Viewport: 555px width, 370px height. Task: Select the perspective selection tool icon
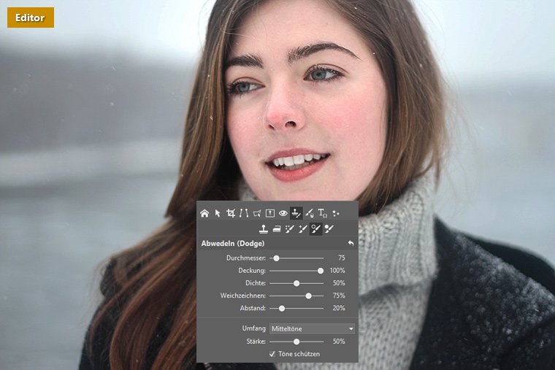[257, 213]
